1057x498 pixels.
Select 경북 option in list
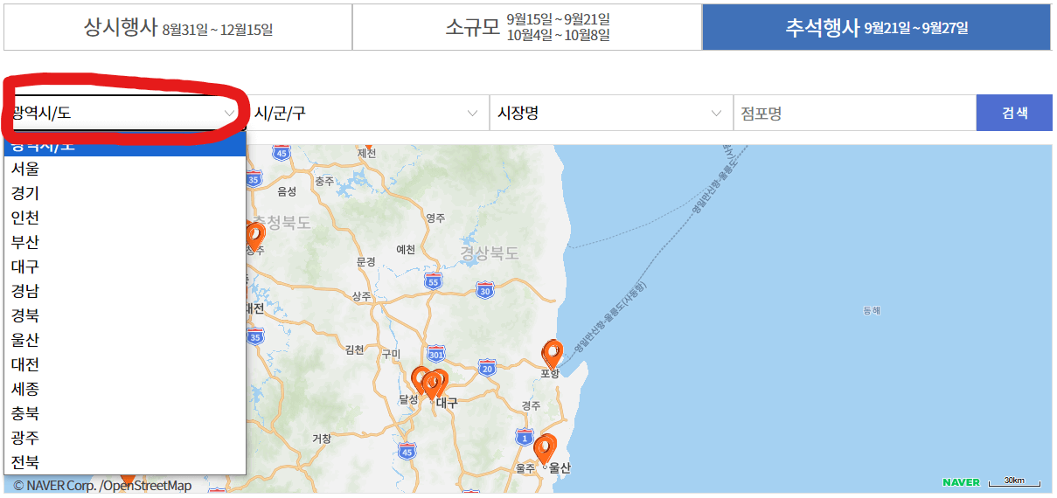[125, 315]
